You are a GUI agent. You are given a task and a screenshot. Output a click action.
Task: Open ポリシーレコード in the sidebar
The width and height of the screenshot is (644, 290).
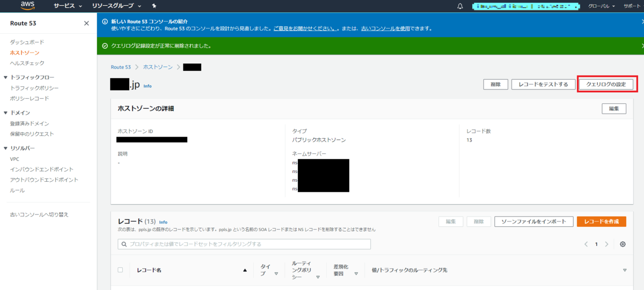point(30,99)
